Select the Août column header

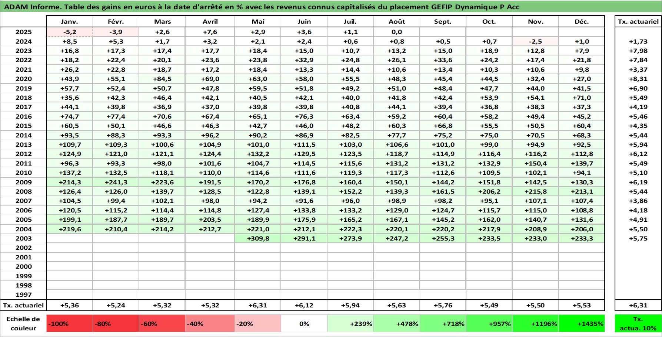[x=397, y=21]
